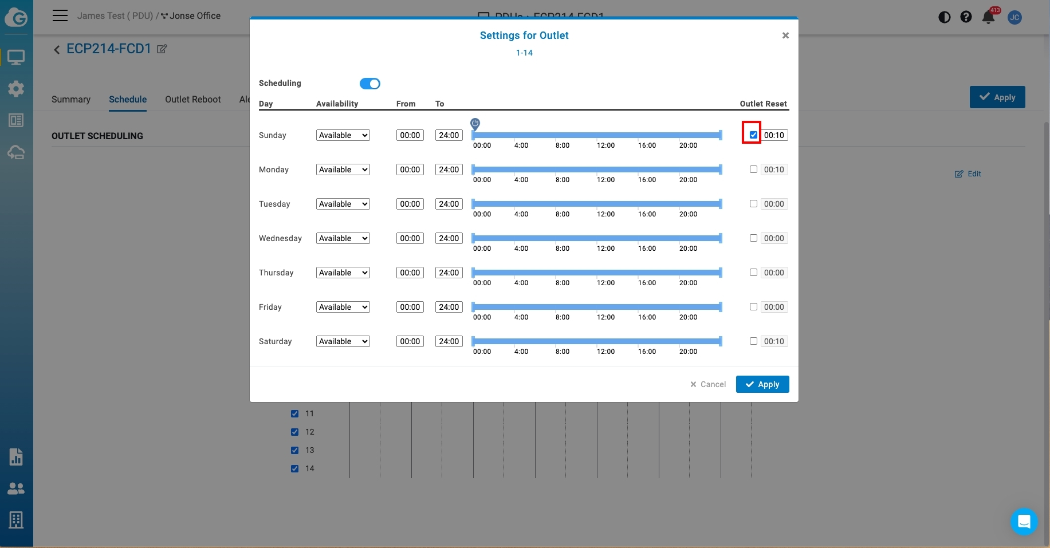The height and width of the screenshot is (548, 1050).
Task: Open the reports chart icon in sidebar
Action: tap(16, 457)
